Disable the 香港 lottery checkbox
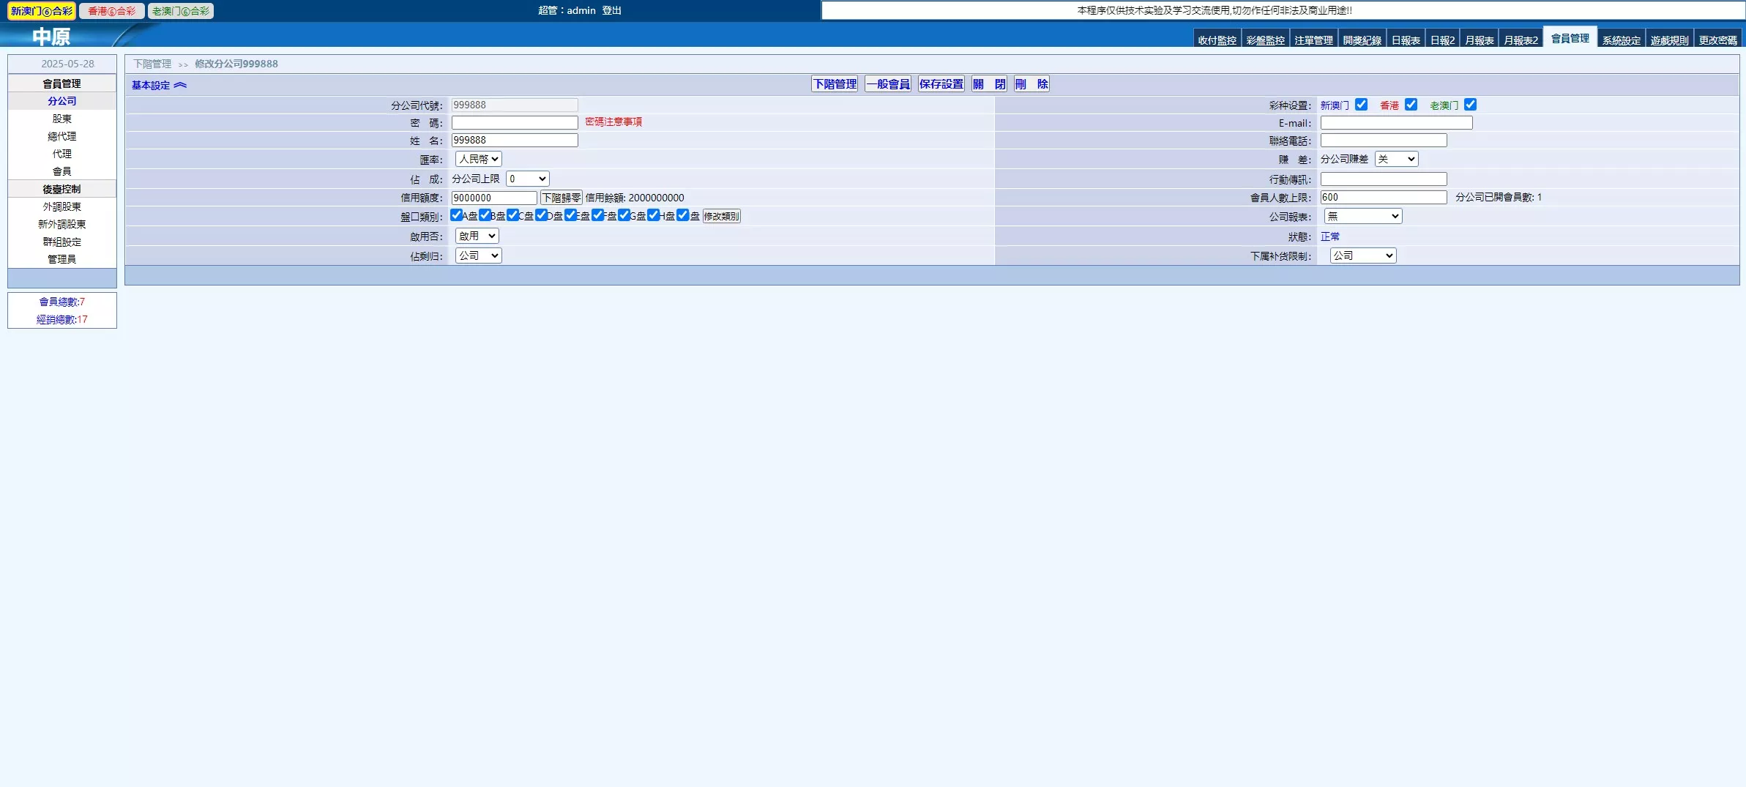 [x=1411, y=105]
